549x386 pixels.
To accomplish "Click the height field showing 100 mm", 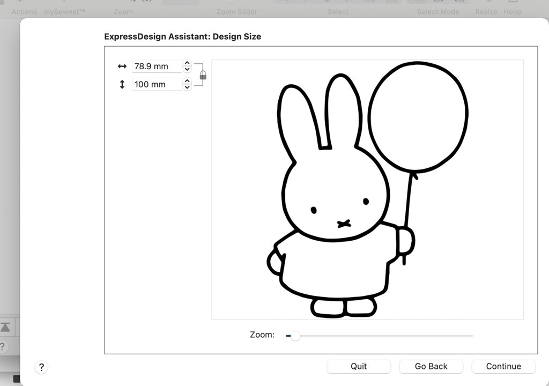I will click(x=157, y=84).
